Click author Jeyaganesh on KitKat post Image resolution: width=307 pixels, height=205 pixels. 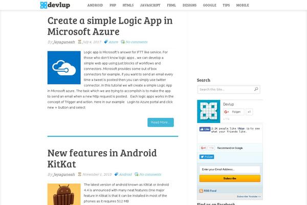click(64, 174)
